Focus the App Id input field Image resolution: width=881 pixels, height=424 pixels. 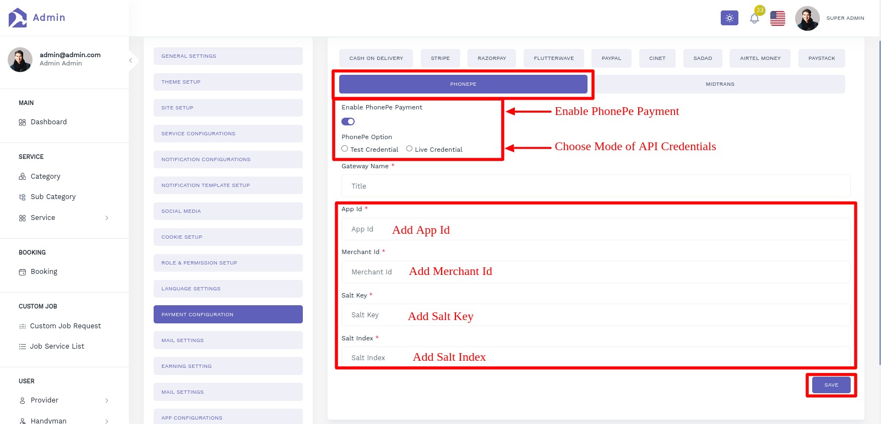[596, 229]
